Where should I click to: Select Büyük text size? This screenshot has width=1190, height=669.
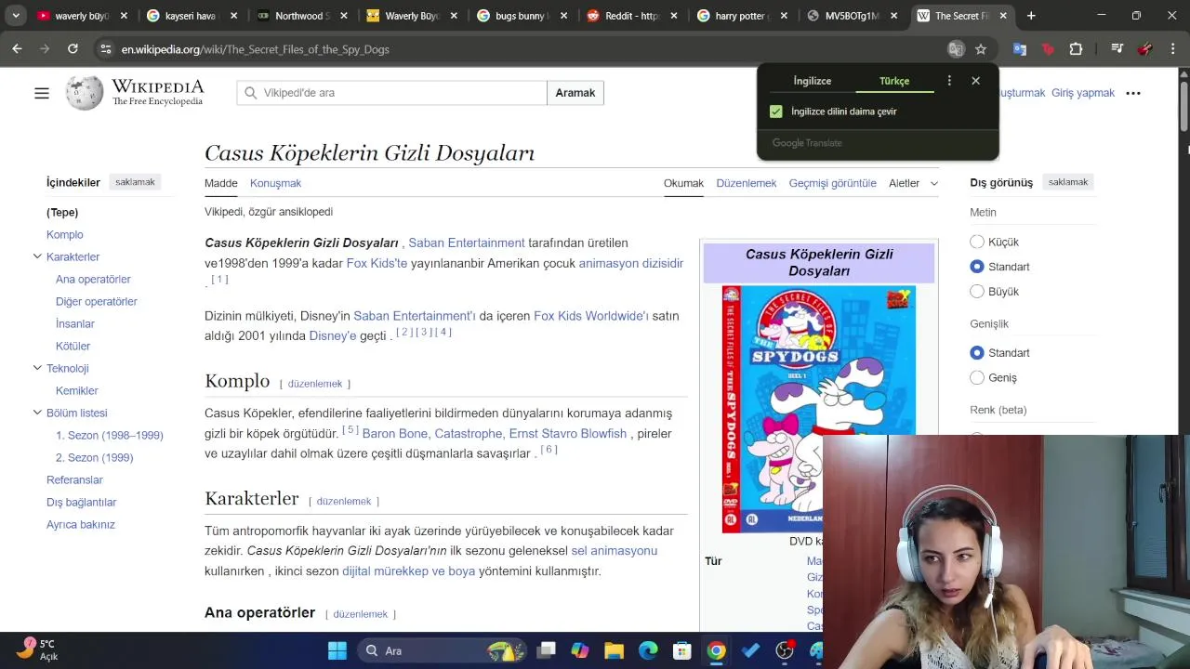(x=977, y=292)
